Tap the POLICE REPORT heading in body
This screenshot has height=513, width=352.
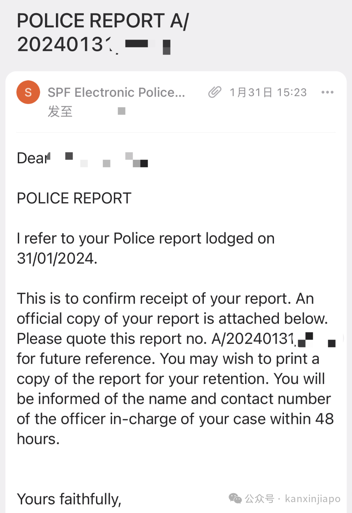(x=74, y=198)
